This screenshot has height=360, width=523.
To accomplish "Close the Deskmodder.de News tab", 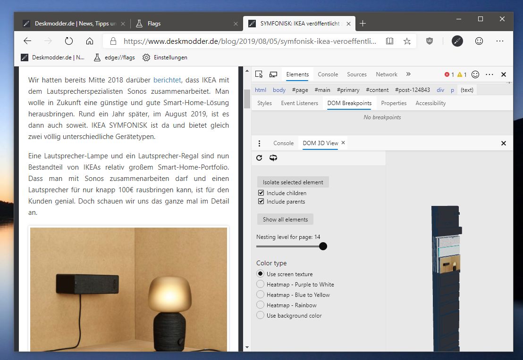I will pos(123,24).
